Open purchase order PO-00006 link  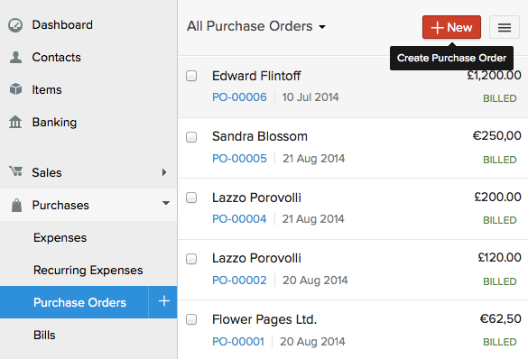(239, 97)
